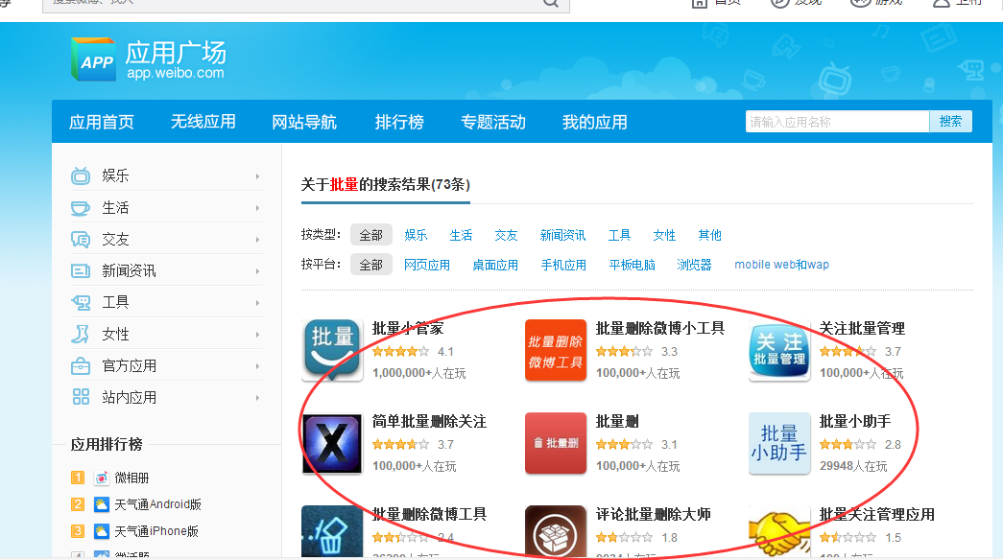Open 批量关注管理应用 handshake icon
The width and height of the screenshot is (1003, 560).
[x=779, y=532]
